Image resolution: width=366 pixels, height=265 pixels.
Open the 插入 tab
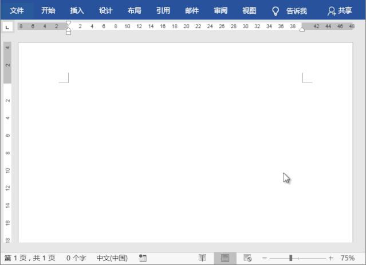77,10
